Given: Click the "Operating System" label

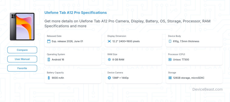Looking at the screenshot, I should tap(56, 54).
